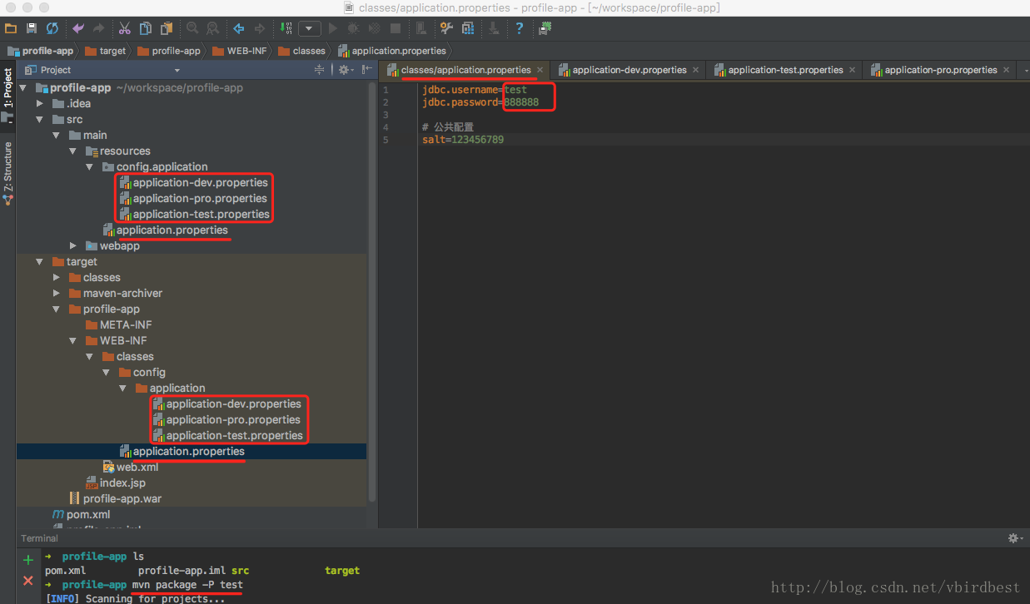This screenshot has width=1030, height=604.
Task: Expand the maven-archiver folder
Action: pos(57,294)
